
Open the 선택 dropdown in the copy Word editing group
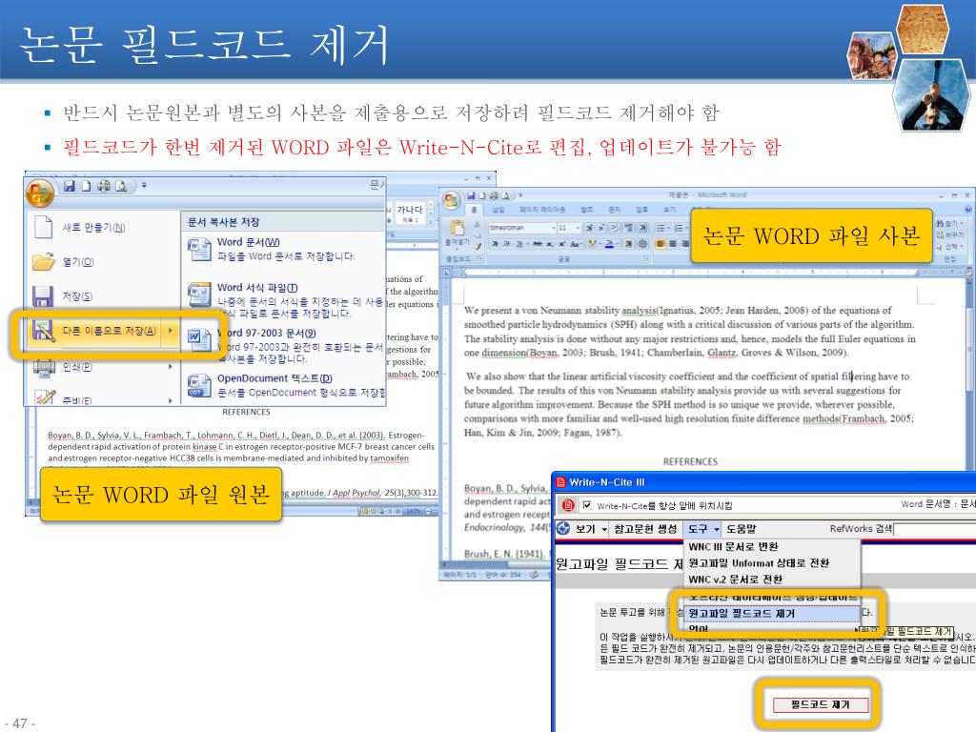tap(950, 247)
